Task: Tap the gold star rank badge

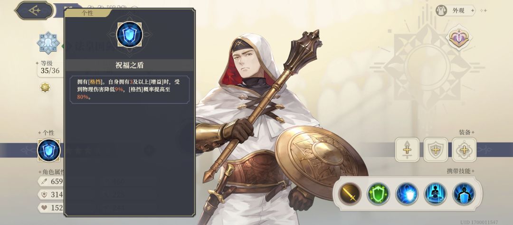Action: point(45,87)
